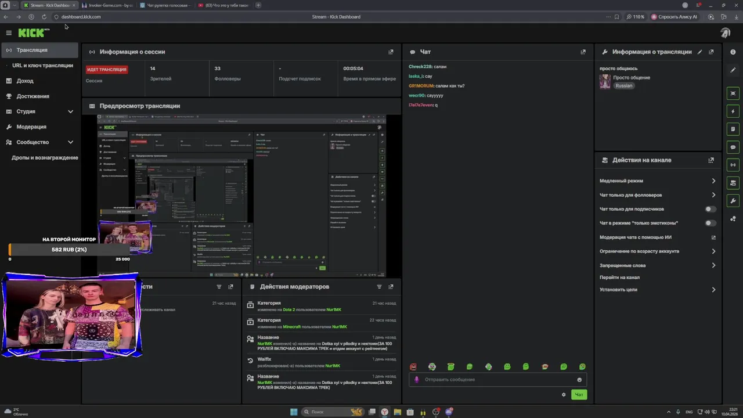
Task: Click the Просто общение category thumbnail
Action: click(605, 81)
